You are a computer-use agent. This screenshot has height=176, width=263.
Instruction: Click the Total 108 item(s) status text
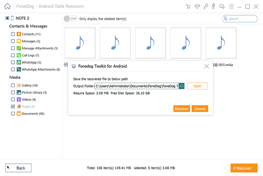[109, 168]
